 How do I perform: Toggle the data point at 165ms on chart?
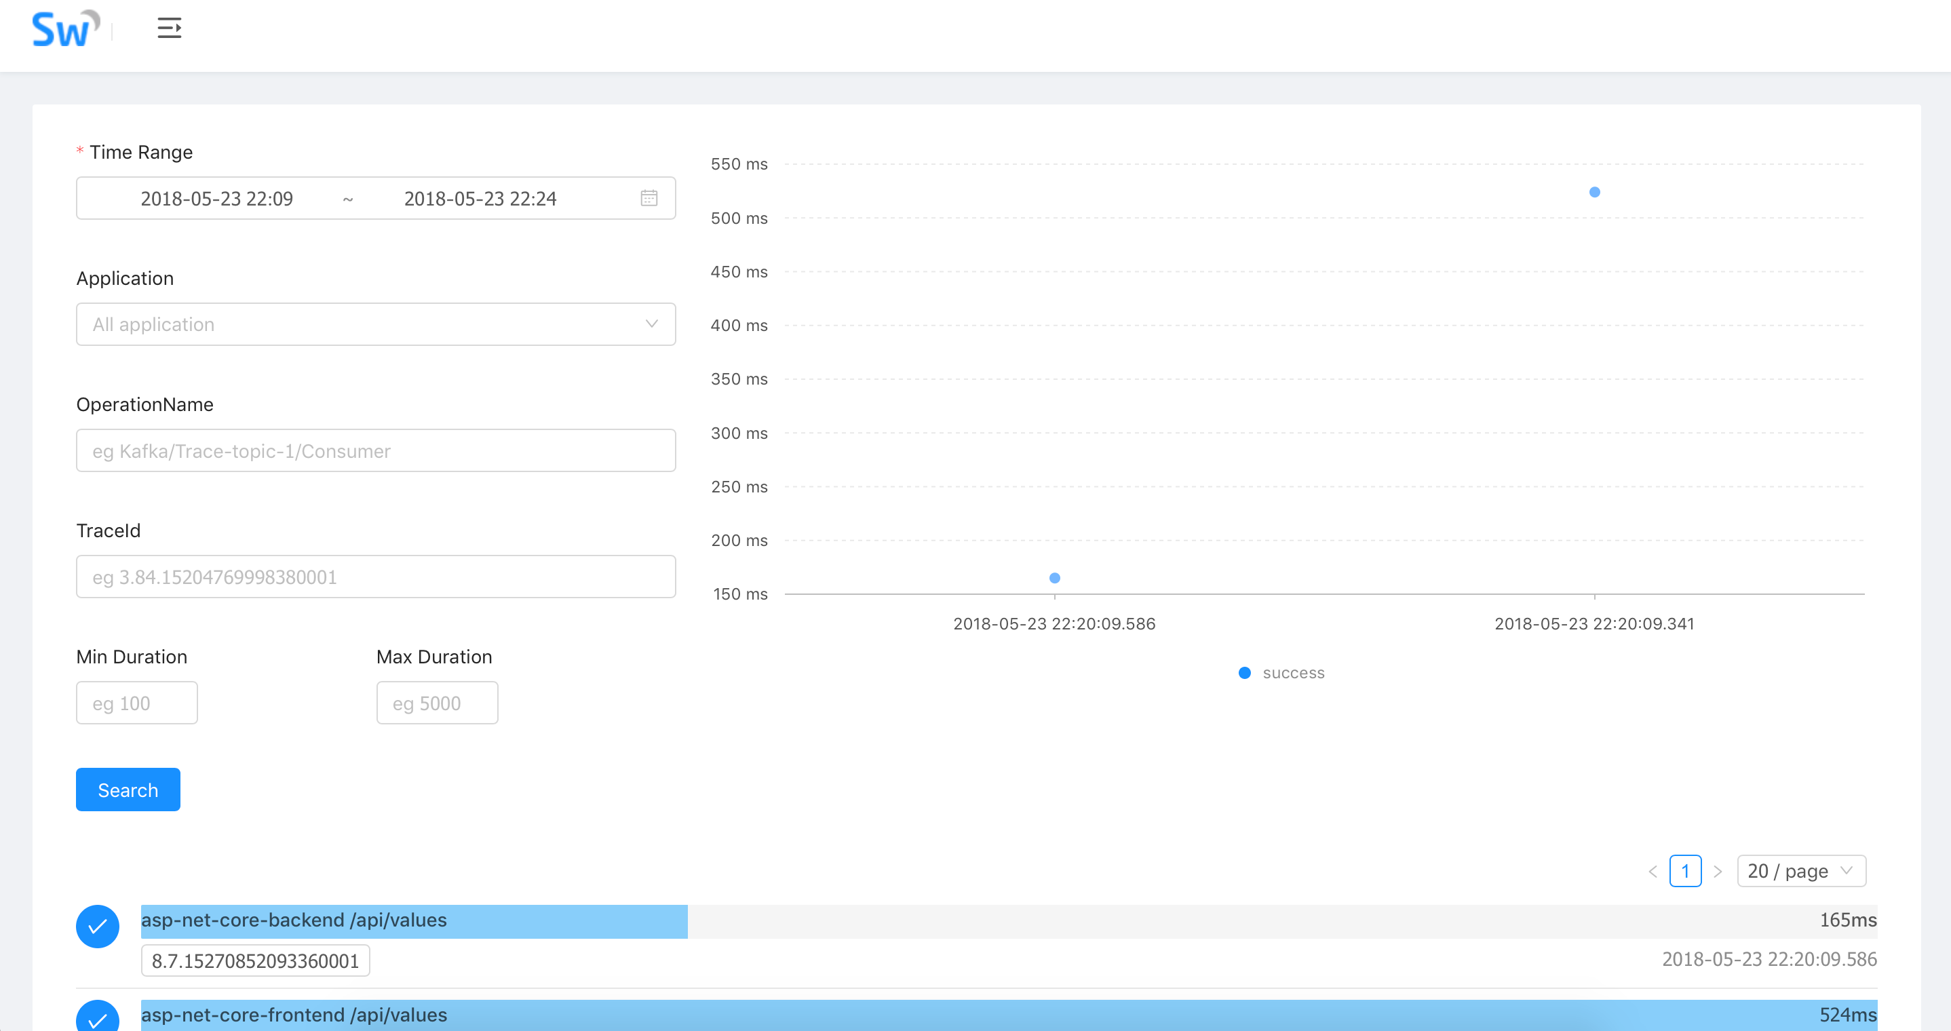click(x=1054, y=577)
